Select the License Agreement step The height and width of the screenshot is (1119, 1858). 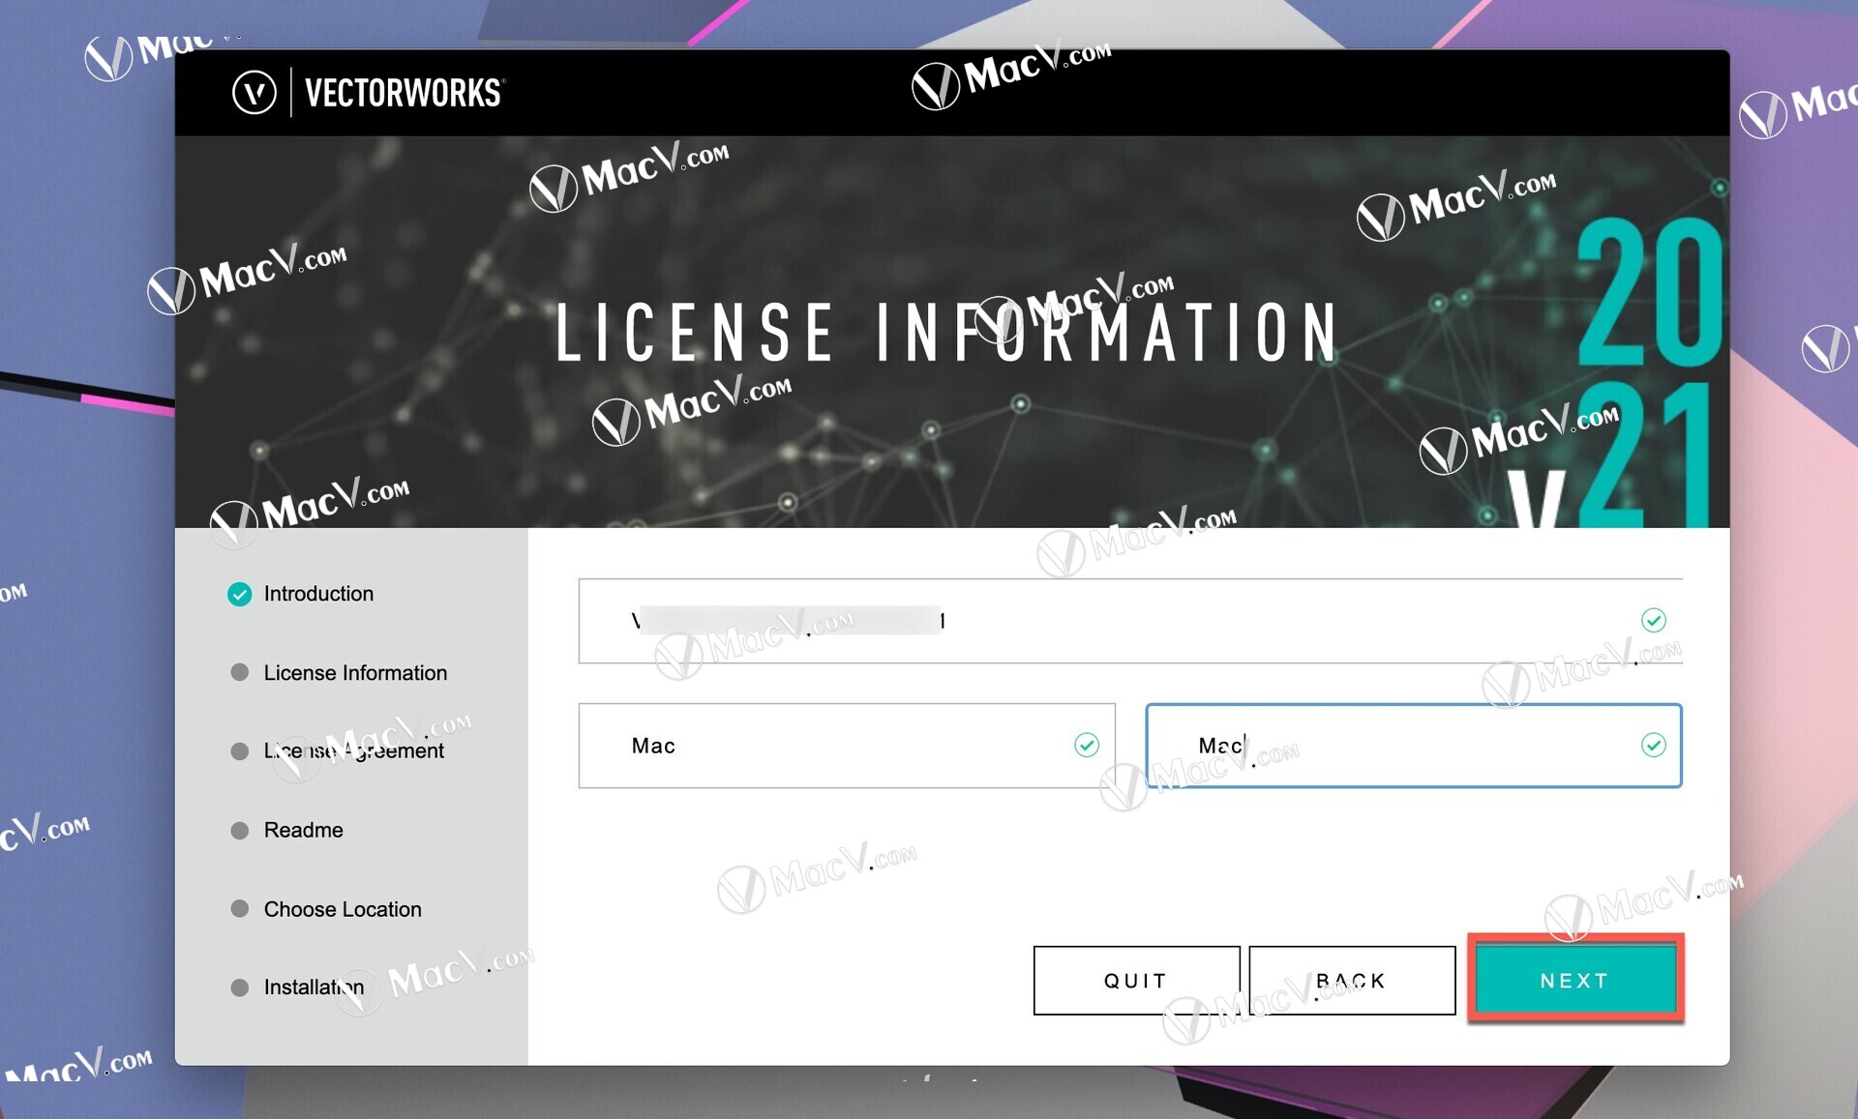pos(354,751)
